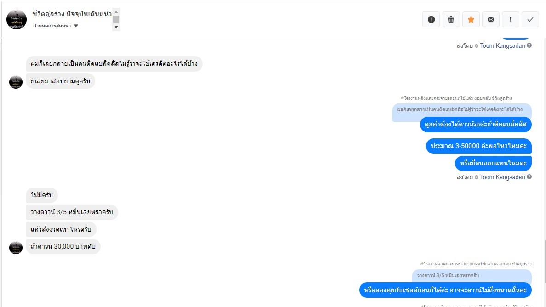The width and height of the screenshot is (546, 307).
Task: Click customer avatar beside ก็เลยมาสอบถามดูครับ message
Action: [16, 82]
